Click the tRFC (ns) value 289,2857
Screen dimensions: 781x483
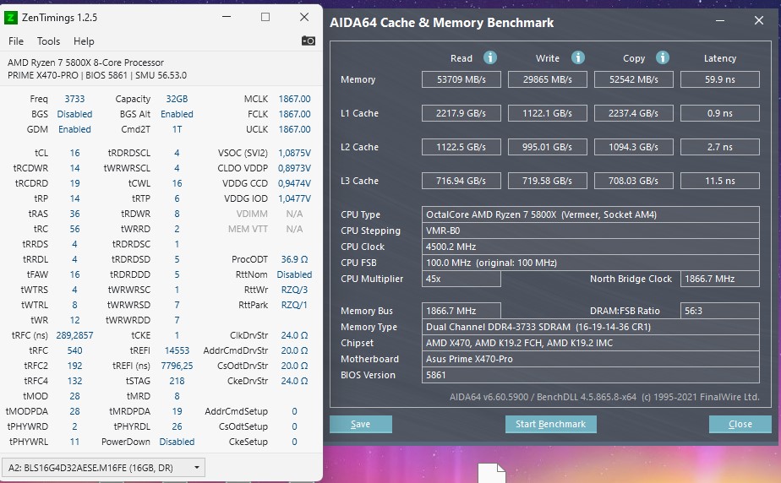coord(74,335)
